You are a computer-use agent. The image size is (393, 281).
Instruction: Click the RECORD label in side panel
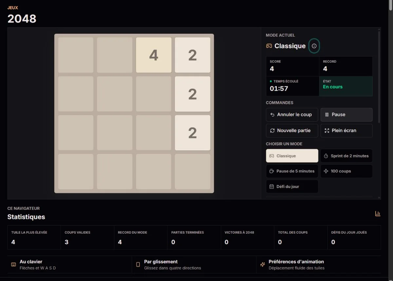coord(329,61)
